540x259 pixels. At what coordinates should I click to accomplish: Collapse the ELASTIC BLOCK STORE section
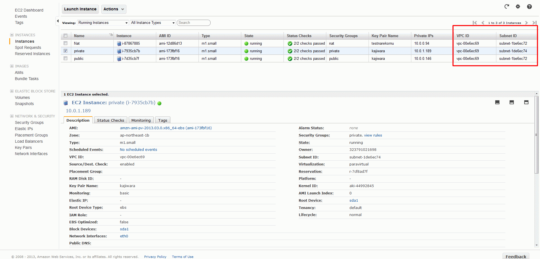tap(12, 91)
